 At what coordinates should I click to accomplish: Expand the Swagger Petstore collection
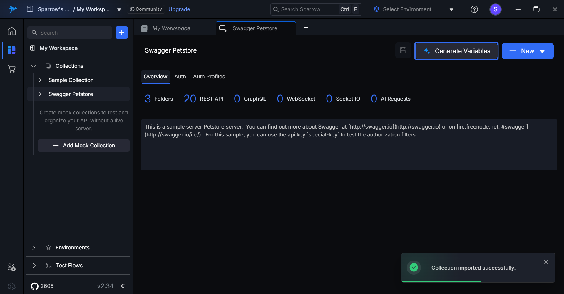(x=40, y=94)
